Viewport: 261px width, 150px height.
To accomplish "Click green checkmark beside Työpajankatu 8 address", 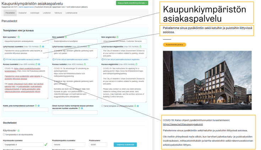I will pos(45,144).
